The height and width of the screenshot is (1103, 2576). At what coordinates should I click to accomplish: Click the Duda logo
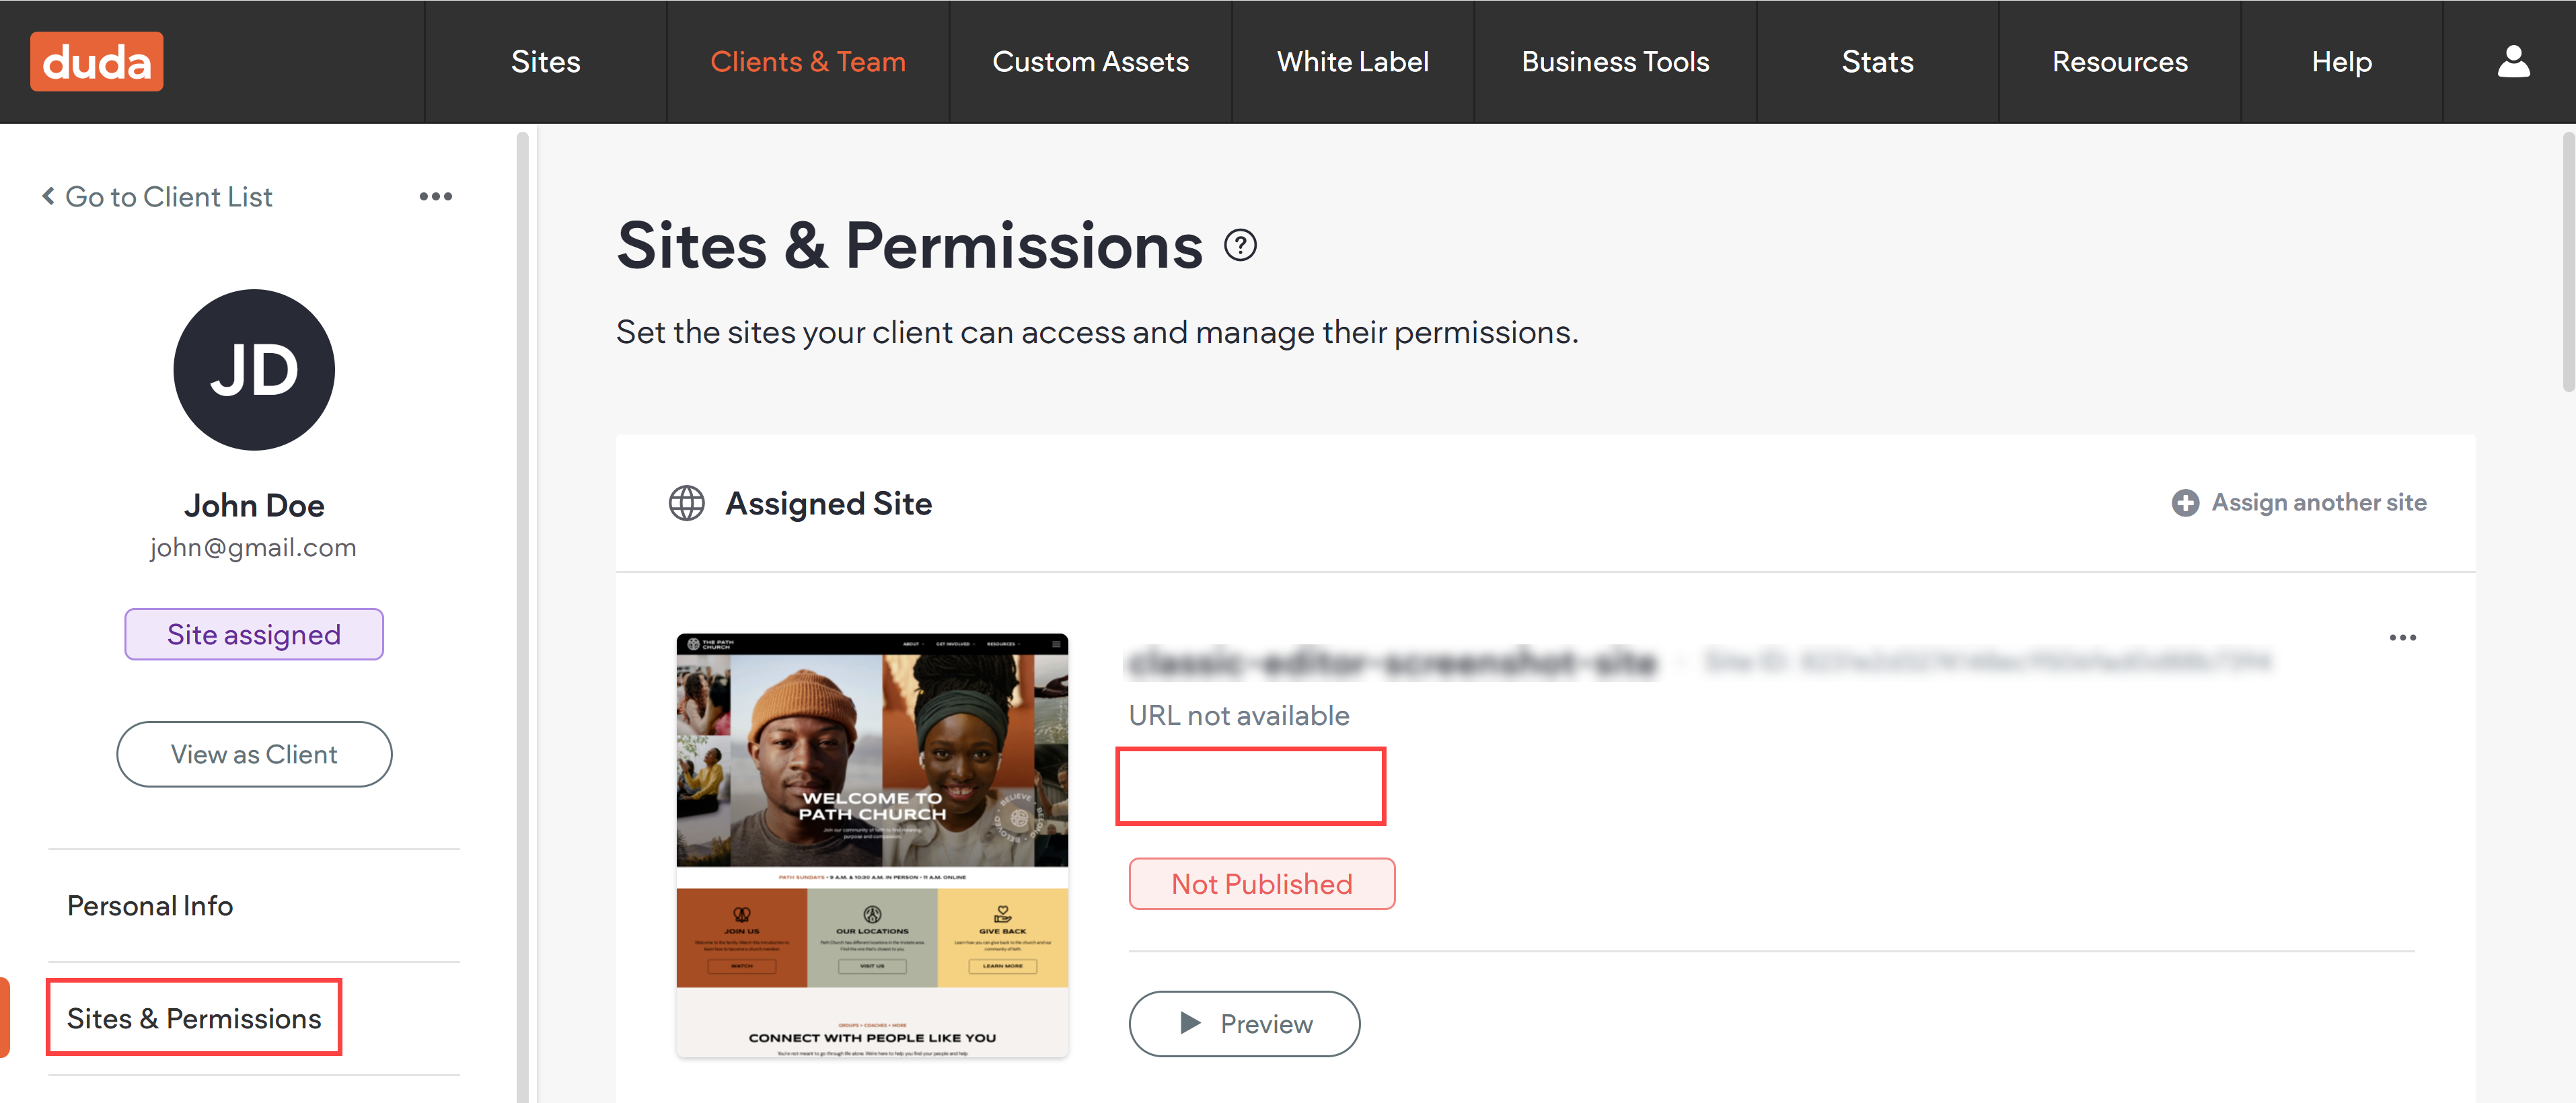[x=96, y=61]
